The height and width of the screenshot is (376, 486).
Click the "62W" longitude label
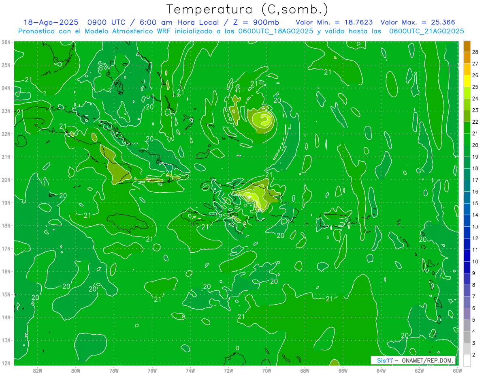pos(419,370)
